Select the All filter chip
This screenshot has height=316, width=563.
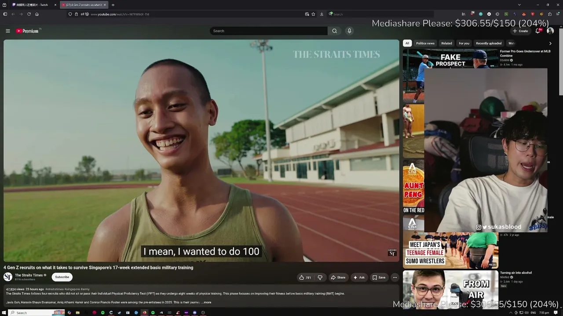(407, 43)
